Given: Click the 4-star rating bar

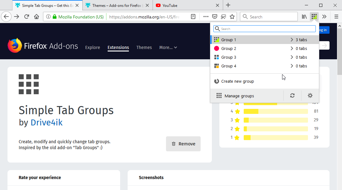Looking at the screenshot, I should tap(275, 111).
